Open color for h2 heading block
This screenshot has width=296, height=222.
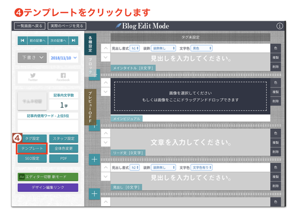(276, 167)
